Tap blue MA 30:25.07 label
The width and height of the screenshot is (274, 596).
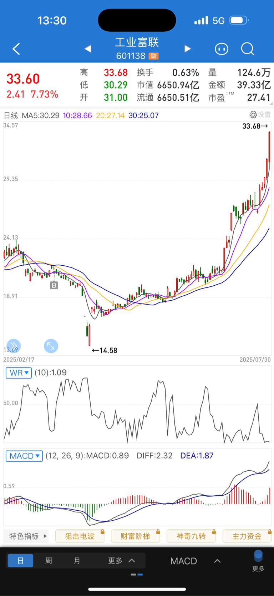click(143, 115)
